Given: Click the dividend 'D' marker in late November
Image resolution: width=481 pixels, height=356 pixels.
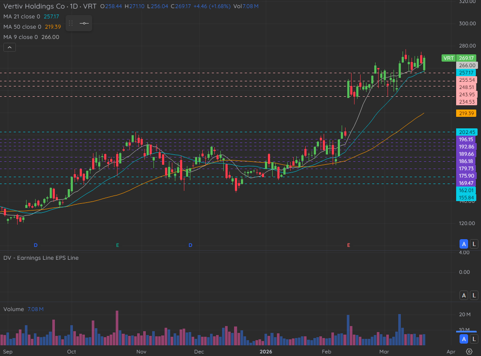Looking at the screenshot, I should pos(190,245).
